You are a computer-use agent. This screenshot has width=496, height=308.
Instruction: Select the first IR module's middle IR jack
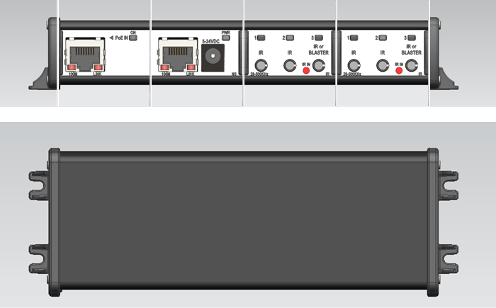click(x=290, y=65)
